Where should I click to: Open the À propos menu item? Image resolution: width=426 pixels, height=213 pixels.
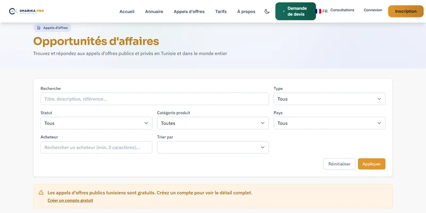246,12
